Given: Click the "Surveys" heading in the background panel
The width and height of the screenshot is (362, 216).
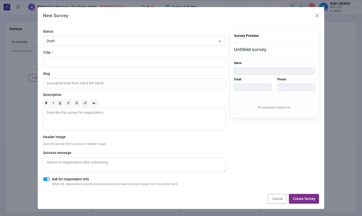Looking at the screenshot, I should 16,29.
